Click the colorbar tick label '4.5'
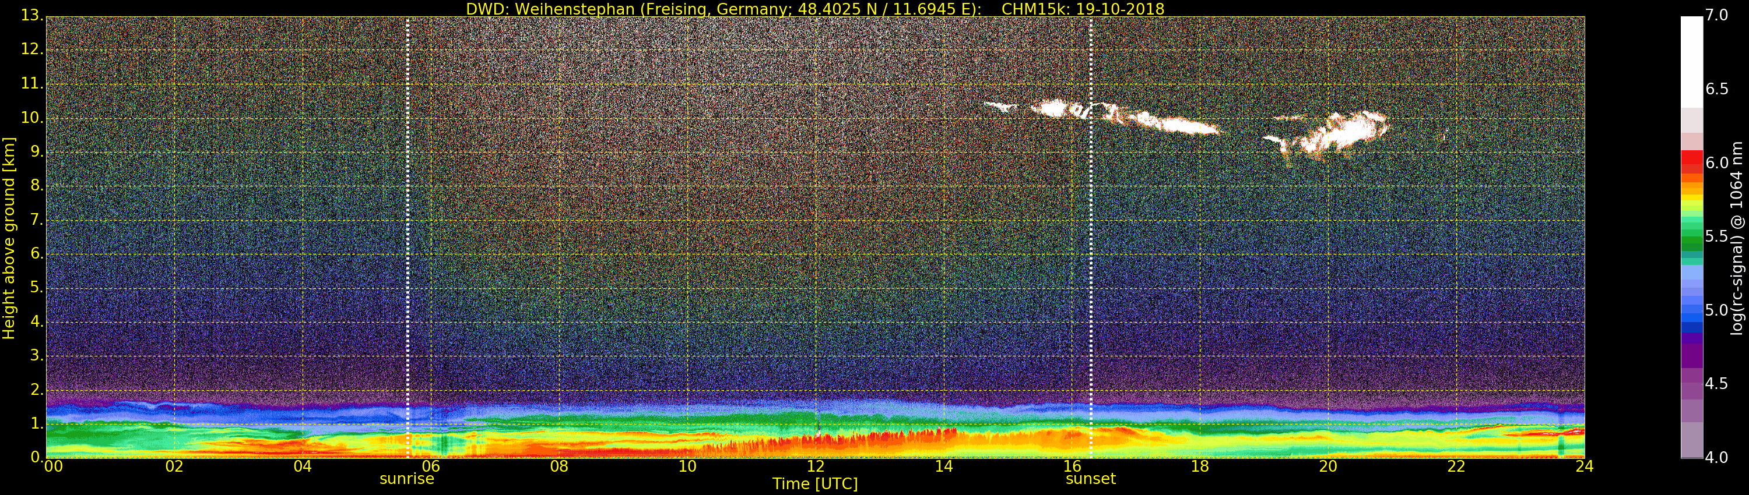This screenshot has height=495, width=1749. [x=1716, y=384]
